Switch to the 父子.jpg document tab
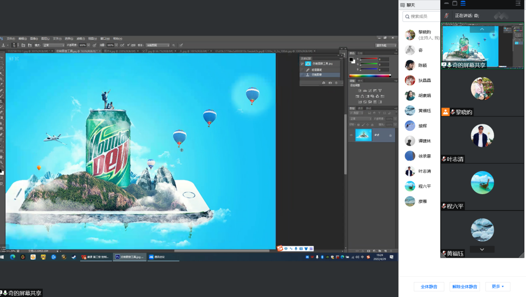The height and width of the screenshot is (297, 526). pyautogui.click(x=159, y=51)
